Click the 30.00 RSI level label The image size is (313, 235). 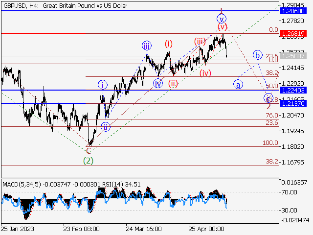click(289, 210)
